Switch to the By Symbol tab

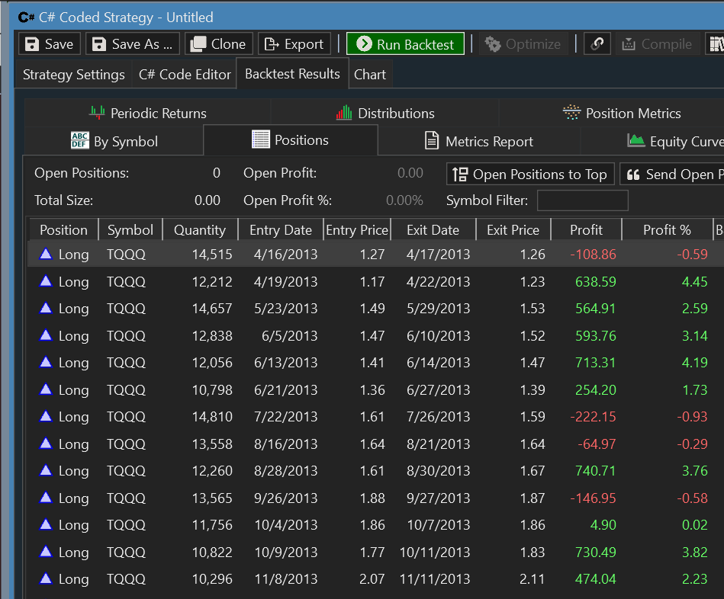[x=114, y=142]
